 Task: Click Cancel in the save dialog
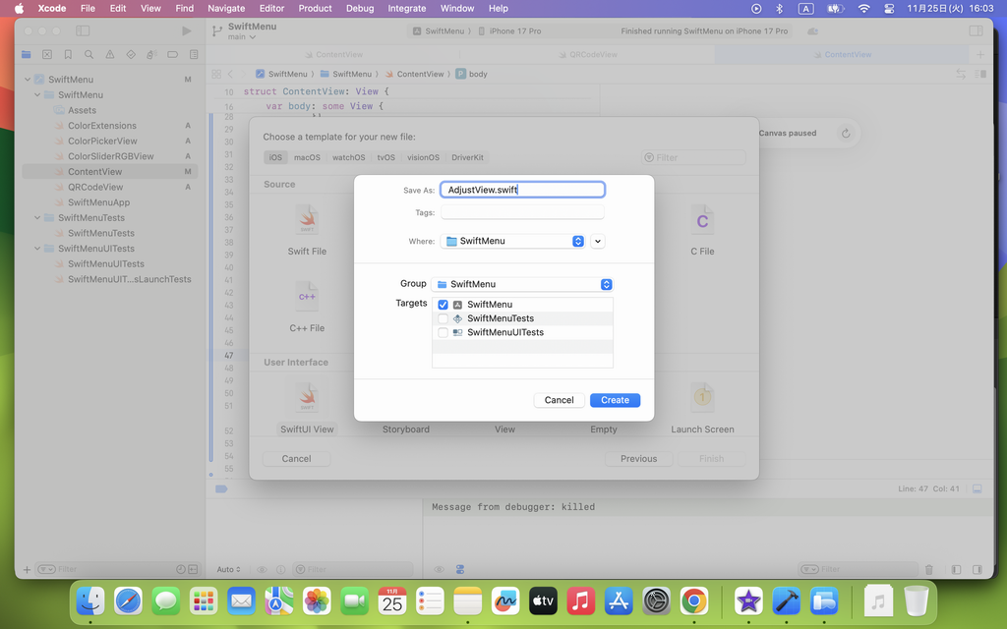point(559,400)
